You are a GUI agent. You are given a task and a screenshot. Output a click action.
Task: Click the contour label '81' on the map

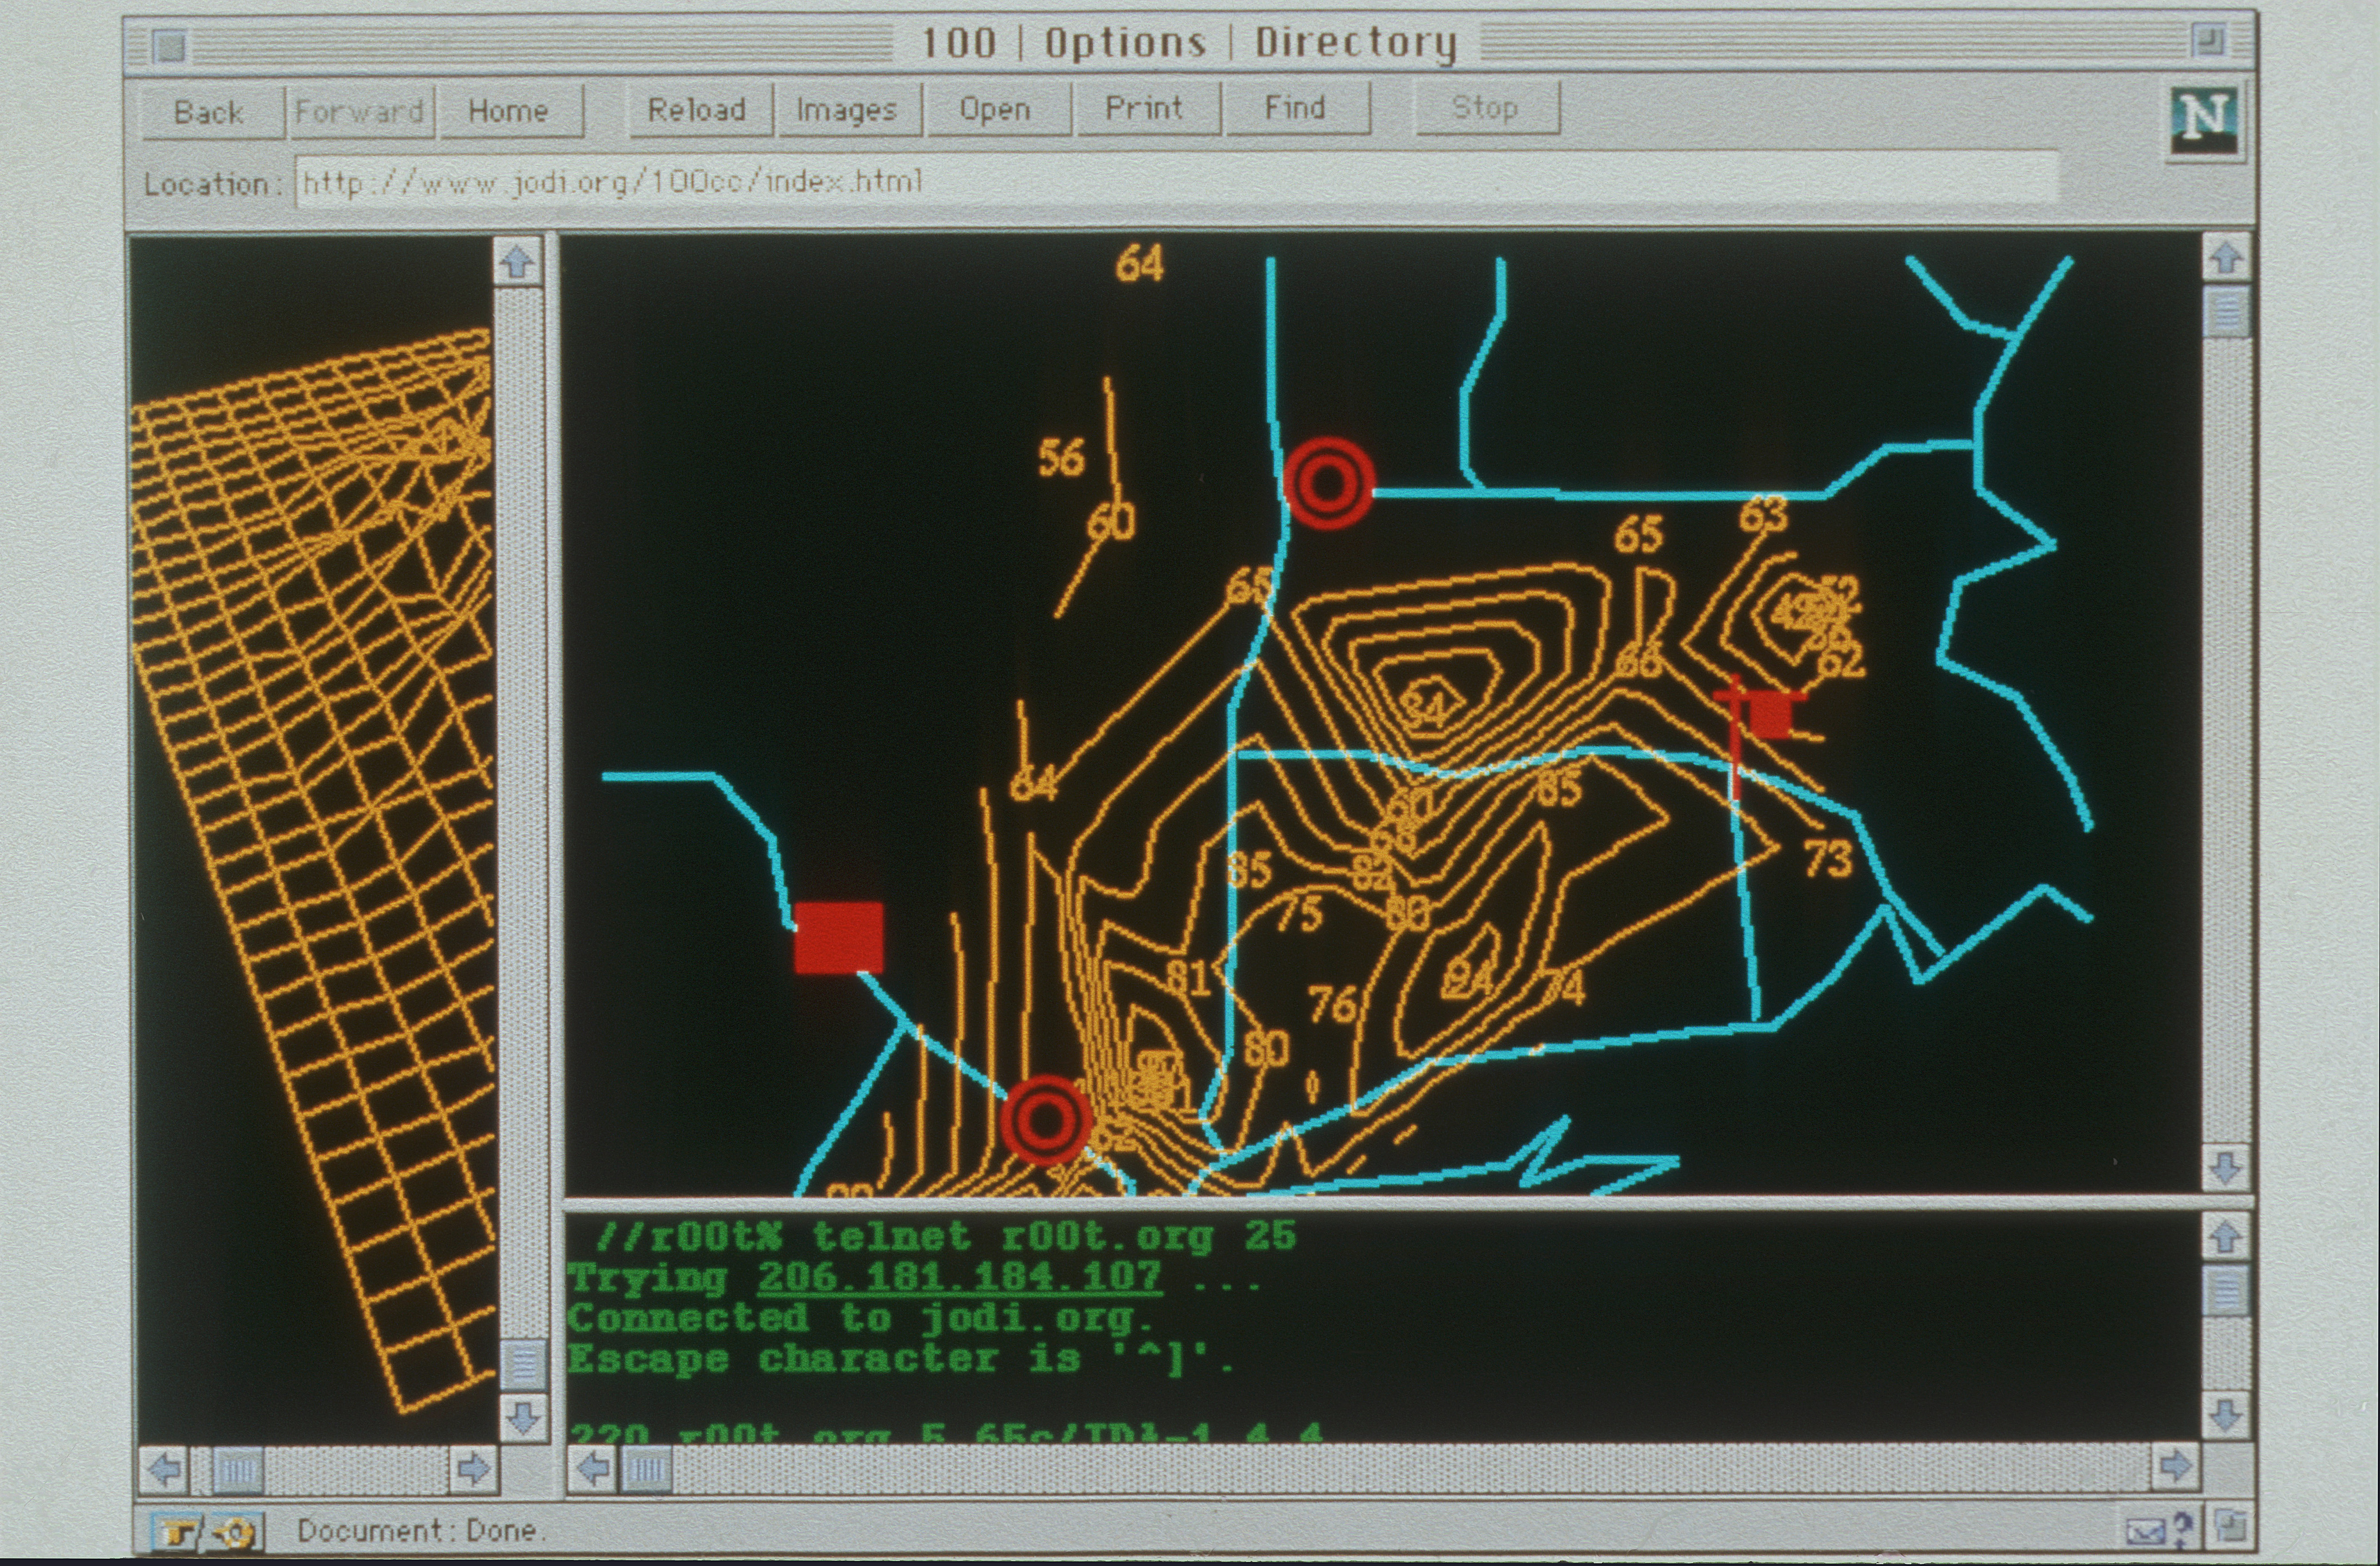tap(1189, 976)
